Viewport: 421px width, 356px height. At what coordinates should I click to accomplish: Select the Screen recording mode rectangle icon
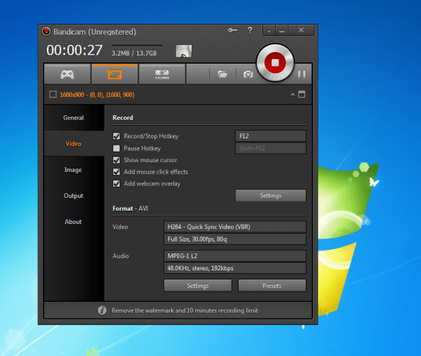coord(115,74)
